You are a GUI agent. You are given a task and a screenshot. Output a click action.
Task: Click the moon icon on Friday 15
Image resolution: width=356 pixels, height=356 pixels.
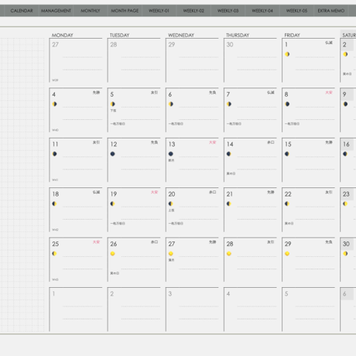coord(287,154)
